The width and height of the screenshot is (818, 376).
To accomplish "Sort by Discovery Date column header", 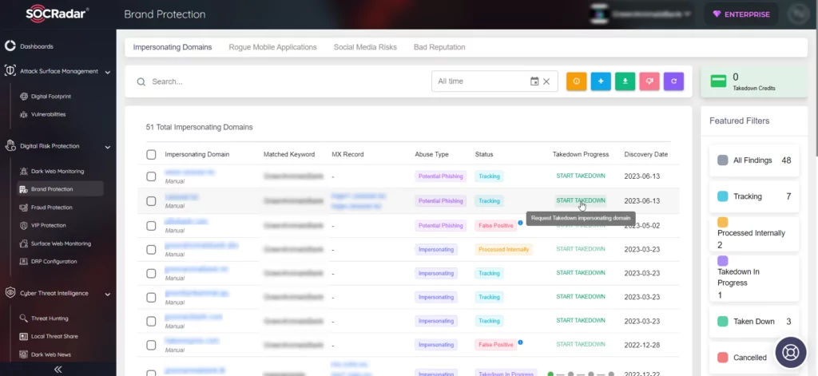I will click(645, 154).
